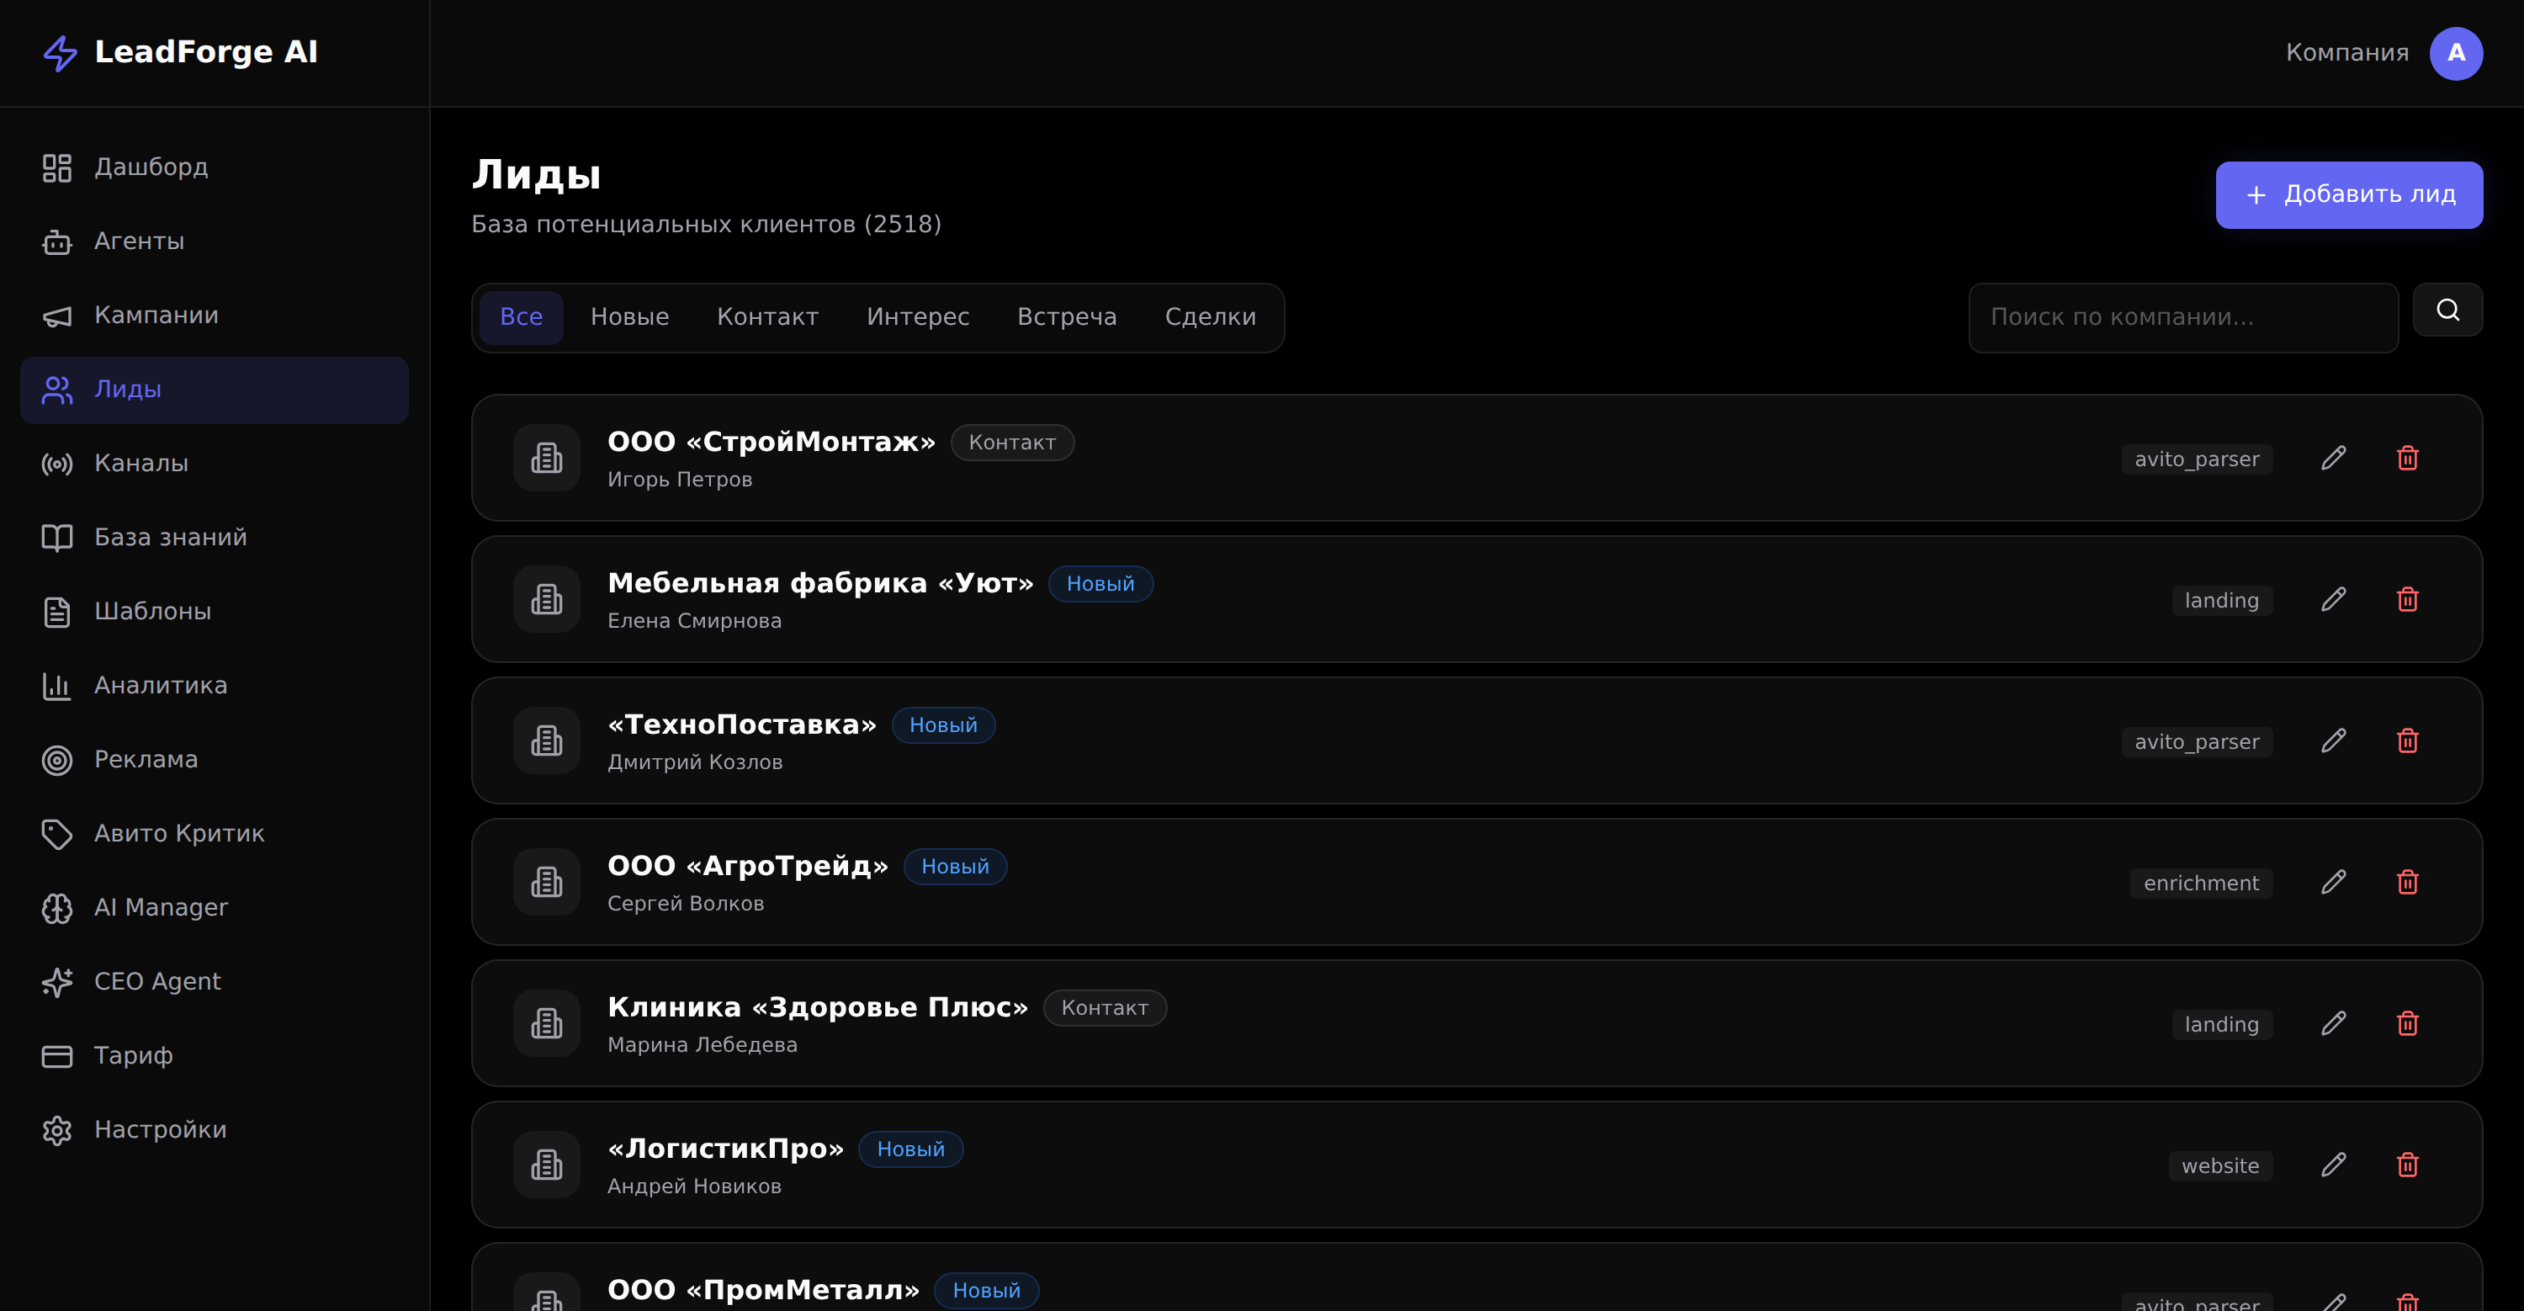Edit Мебельная фабрика «Уют» pencil icon
The height and width of the screenshot is (1311, 2524).
click(2334, 598)
